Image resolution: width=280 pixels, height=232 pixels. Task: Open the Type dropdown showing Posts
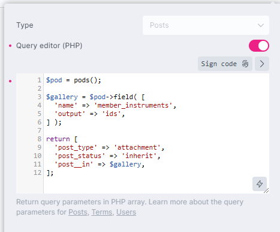point(206,25)
